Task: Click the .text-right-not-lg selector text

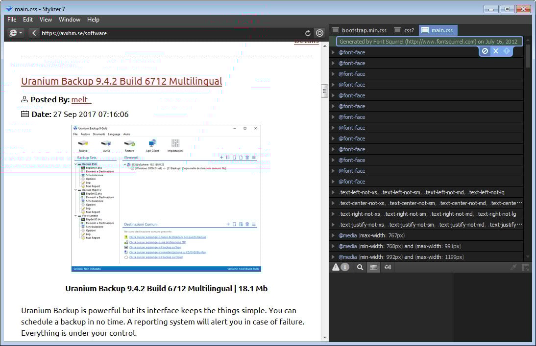Action: click(497, 214)
